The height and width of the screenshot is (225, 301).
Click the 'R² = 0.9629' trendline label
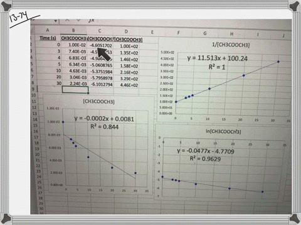pos(205,159)
